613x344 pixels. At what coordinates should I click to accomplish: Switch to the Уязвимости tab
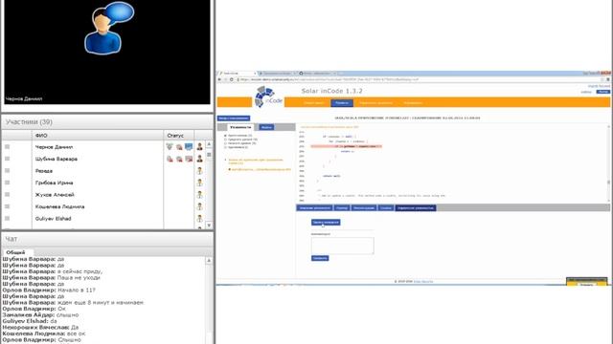coord(240,127)
